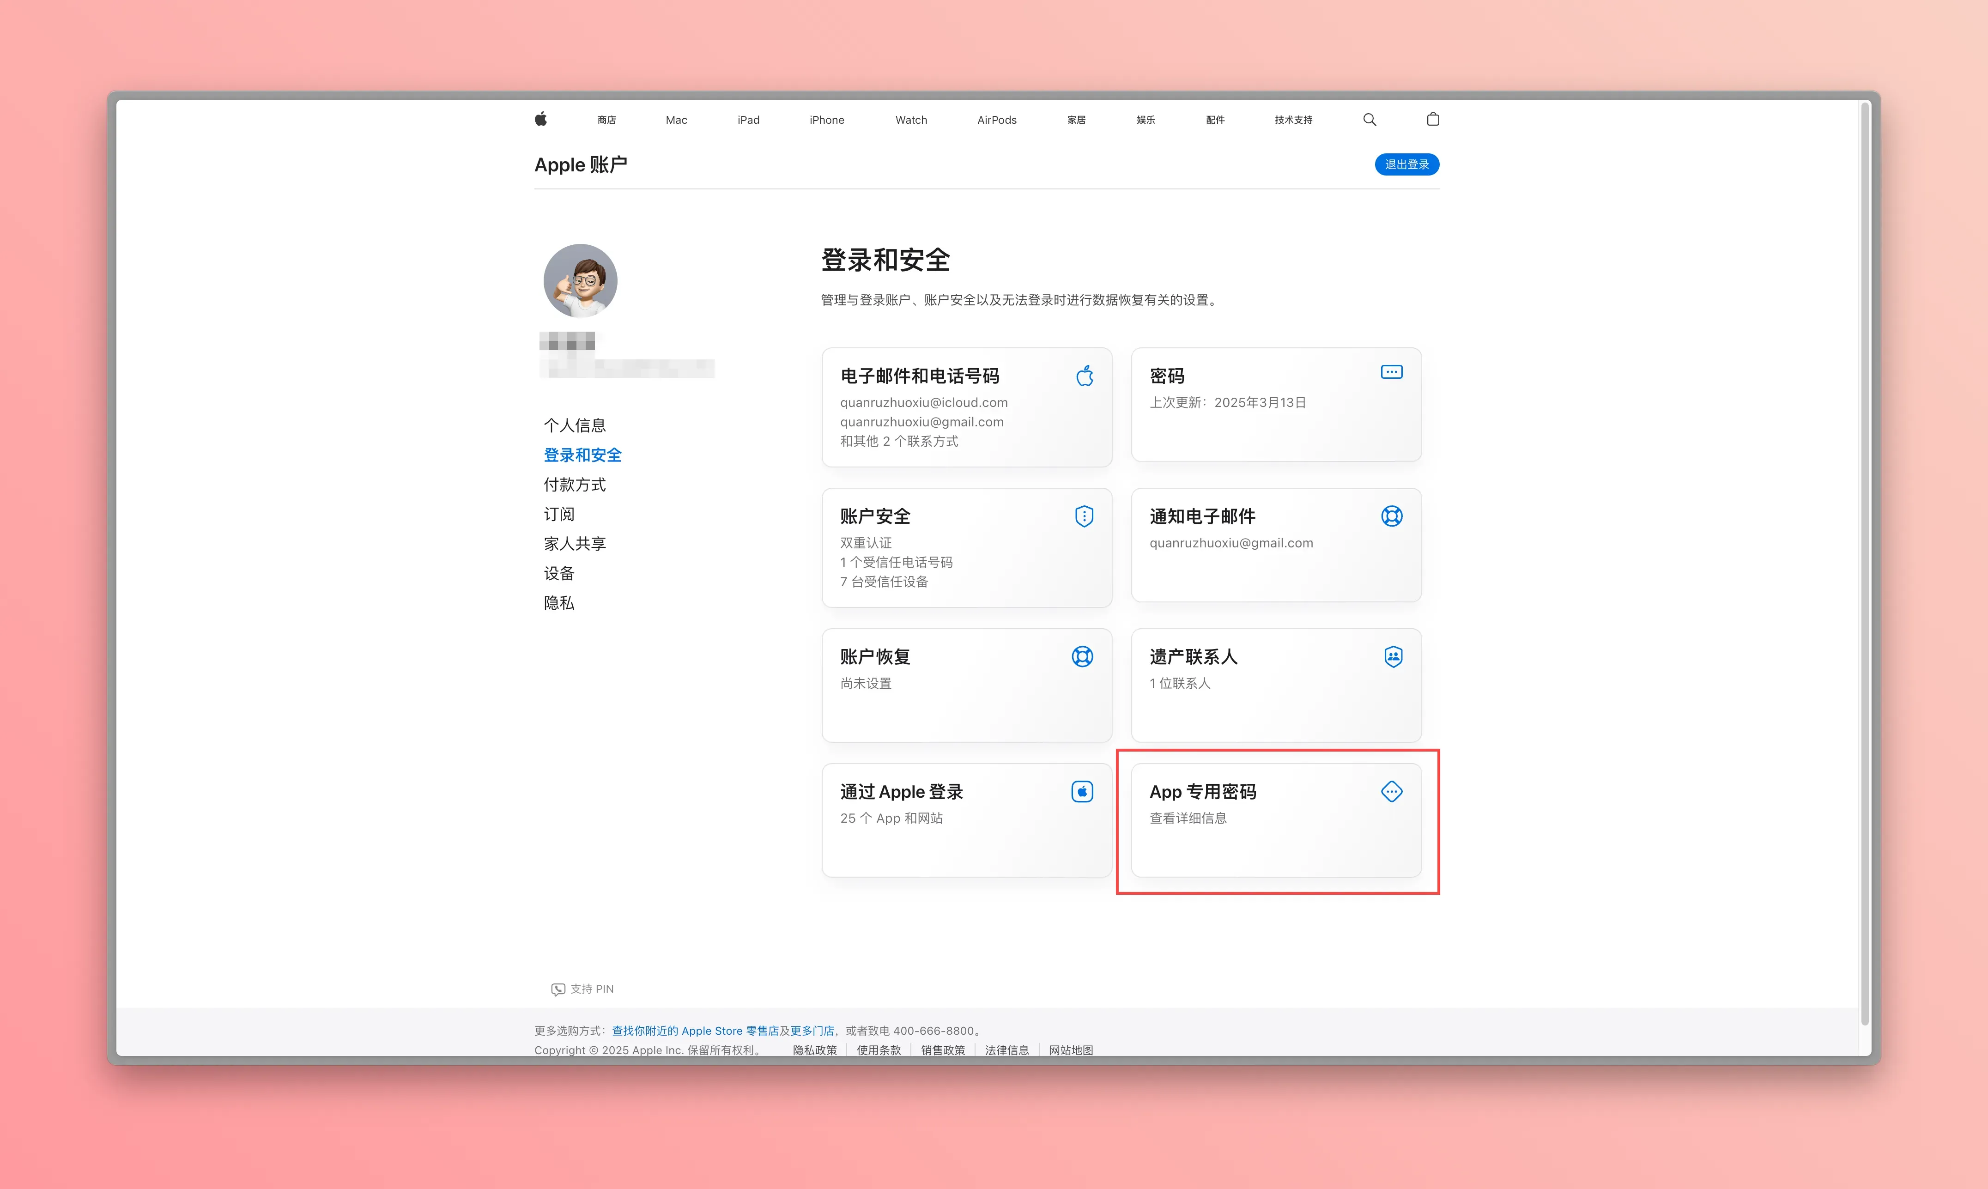Select 个人信息 in the sidebar

coord(574,425)
